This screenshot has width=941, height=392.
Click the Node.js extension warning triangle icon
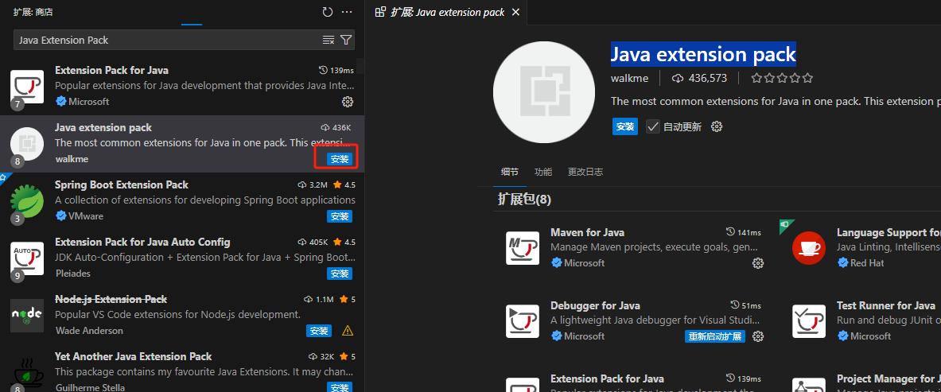coord(348,331)
